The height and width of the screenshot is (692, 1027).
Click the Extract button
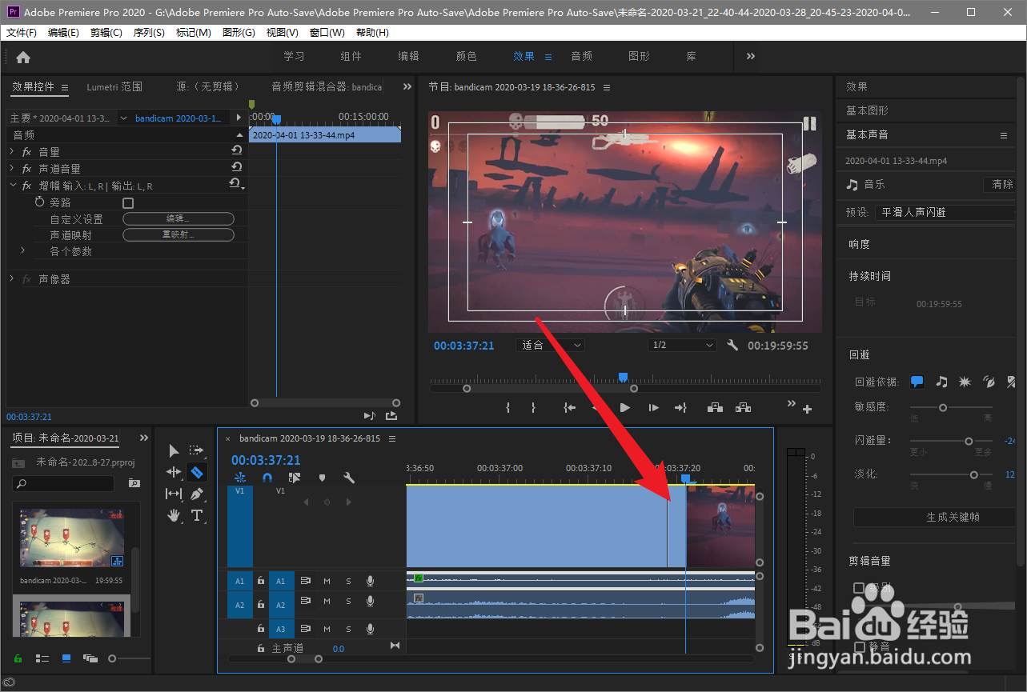[744, 408]
